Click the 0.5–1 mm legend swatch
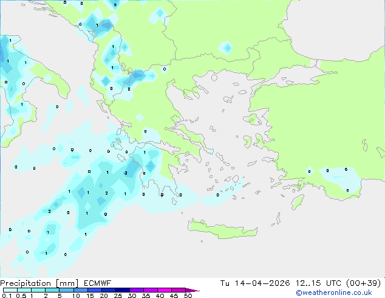Screen dimensions: 385x298 pyautogui.click(x=24, y=290)
